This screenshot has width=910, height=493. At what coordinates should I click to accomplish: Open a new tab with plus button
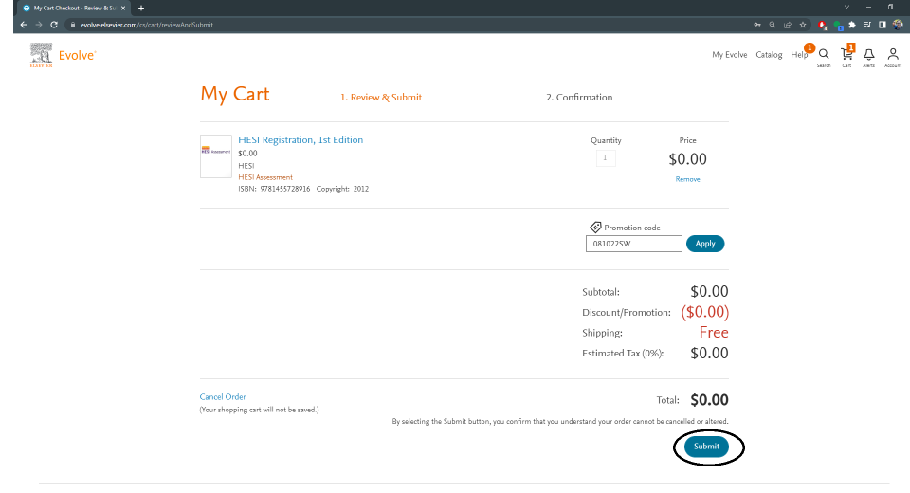coord(141,9)
